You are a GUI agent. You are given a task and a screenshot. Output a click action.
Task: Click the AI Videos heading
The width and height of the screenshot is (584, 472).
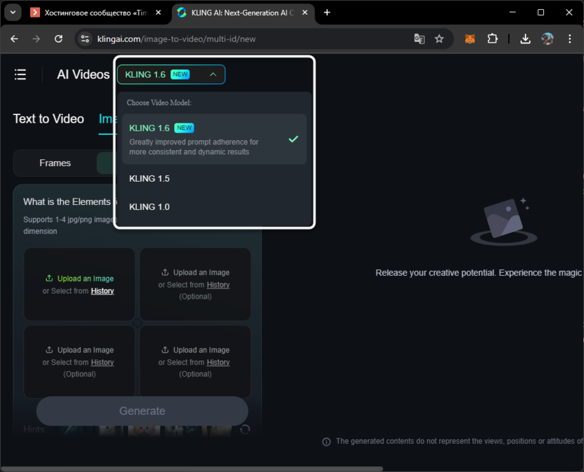[x=84, y=74]
